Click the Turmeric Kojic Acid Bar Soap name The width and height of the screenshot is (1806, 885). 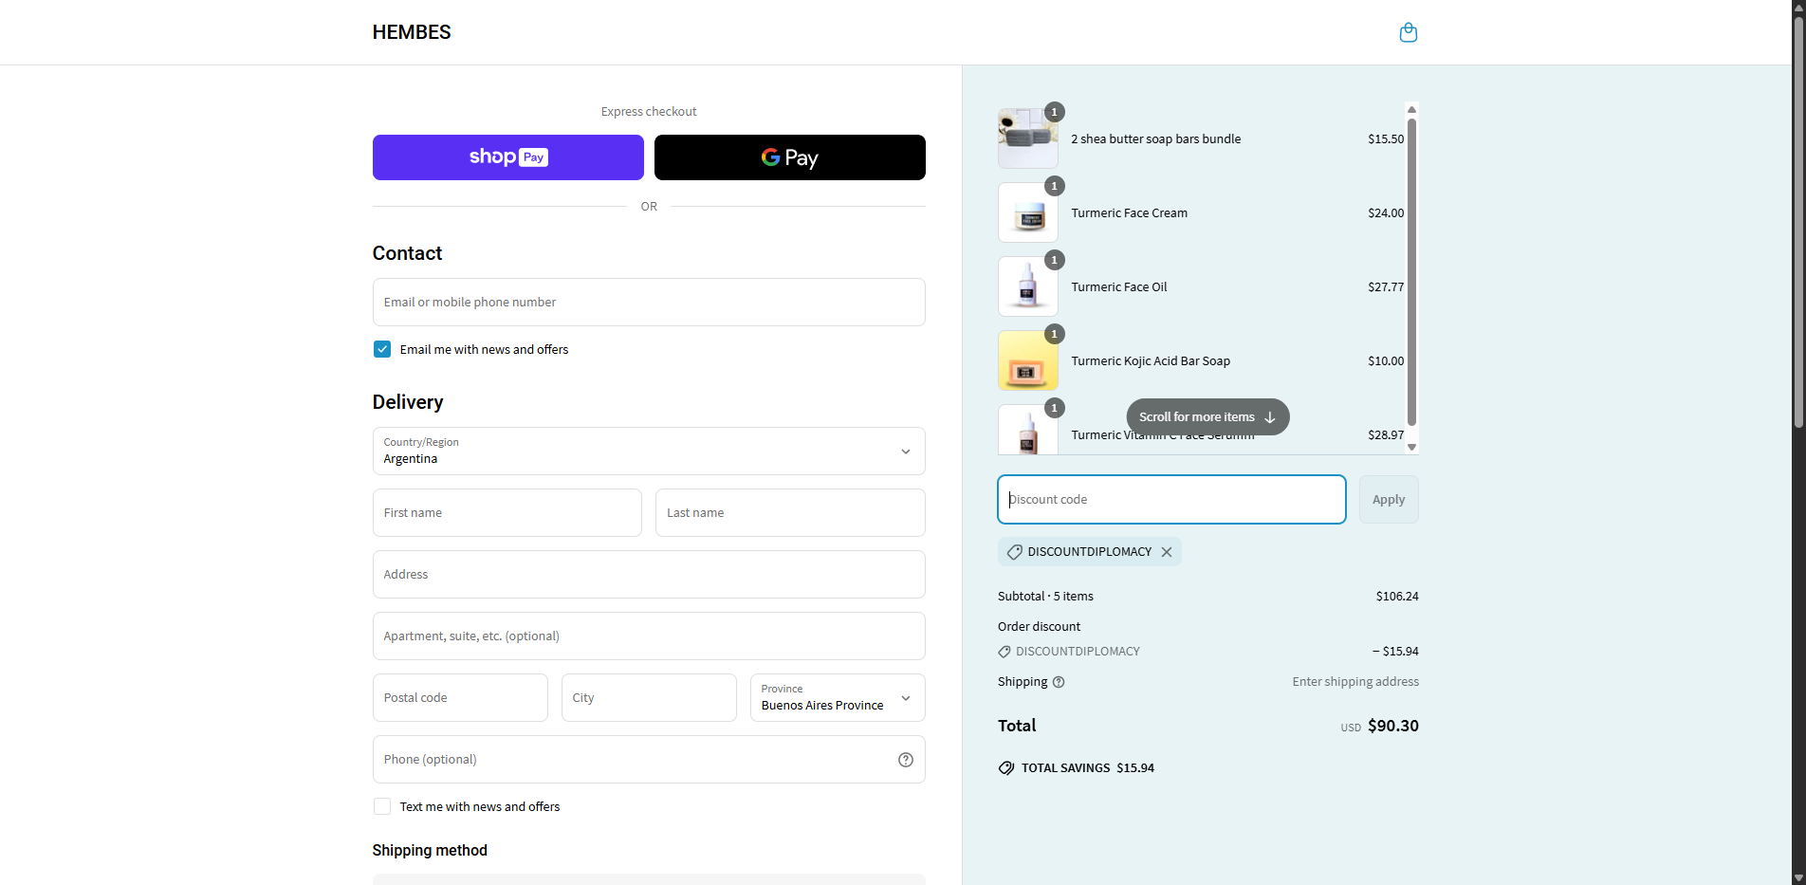click(1151, 360)
